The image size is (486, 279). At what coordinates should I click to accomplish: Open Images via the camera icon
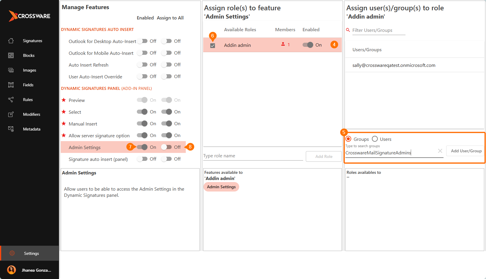pos(11,70)
